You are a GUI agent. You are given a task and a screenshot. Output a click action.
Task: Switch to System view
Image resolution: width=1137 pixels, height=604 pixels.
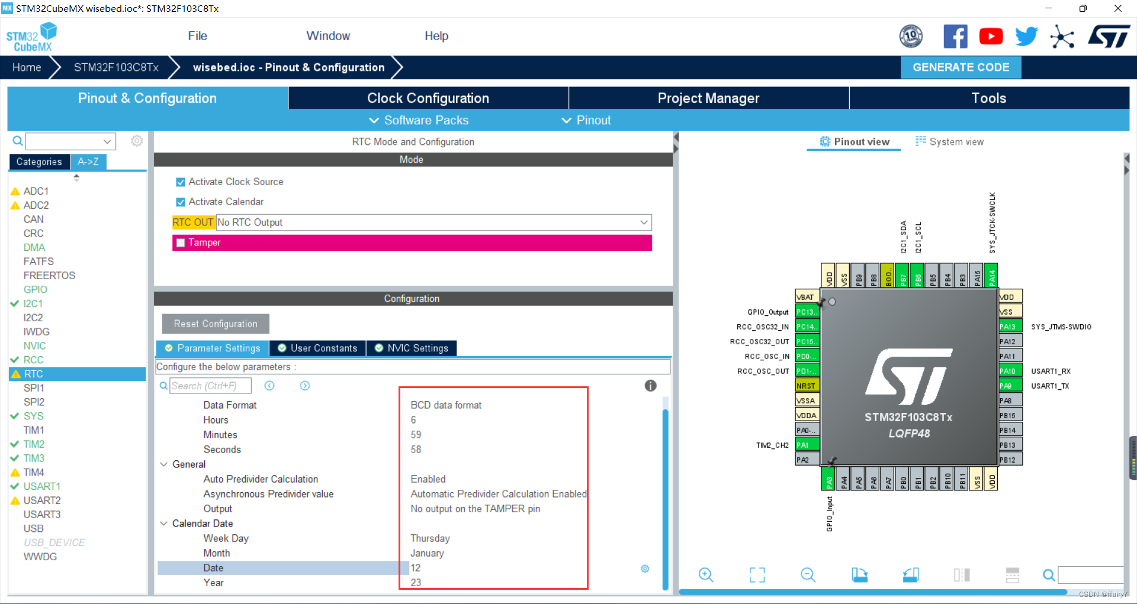tap(949, 142)
